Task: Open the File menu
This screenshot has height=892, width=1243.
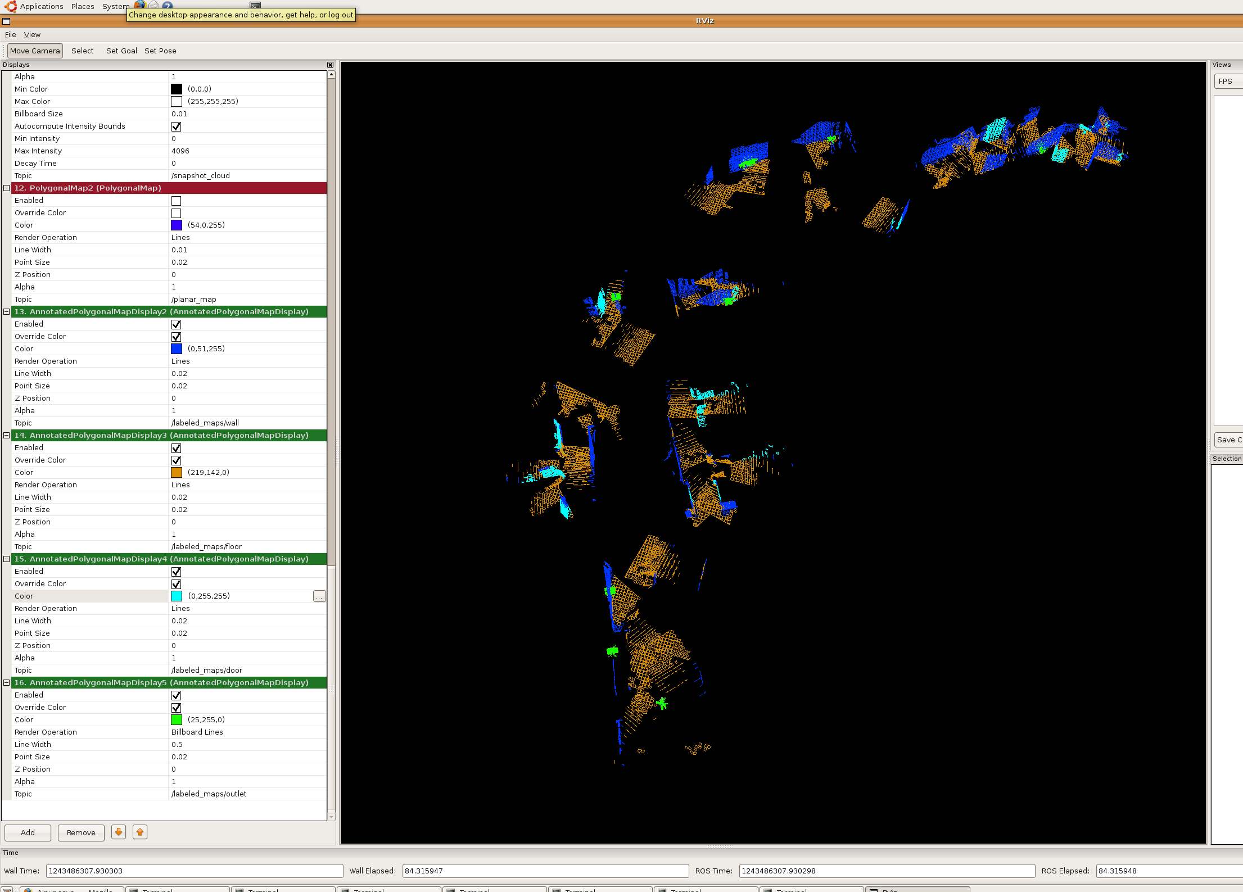Action: pyautogui.click(x=10, y=34)
